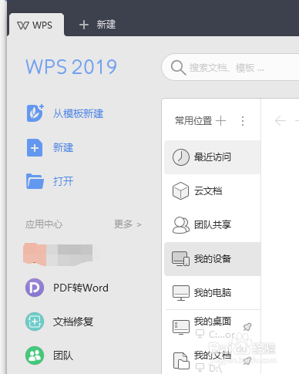Select 云文档 location
The height and width of the screenshot is (374, 299).
[x=213, y=191]
